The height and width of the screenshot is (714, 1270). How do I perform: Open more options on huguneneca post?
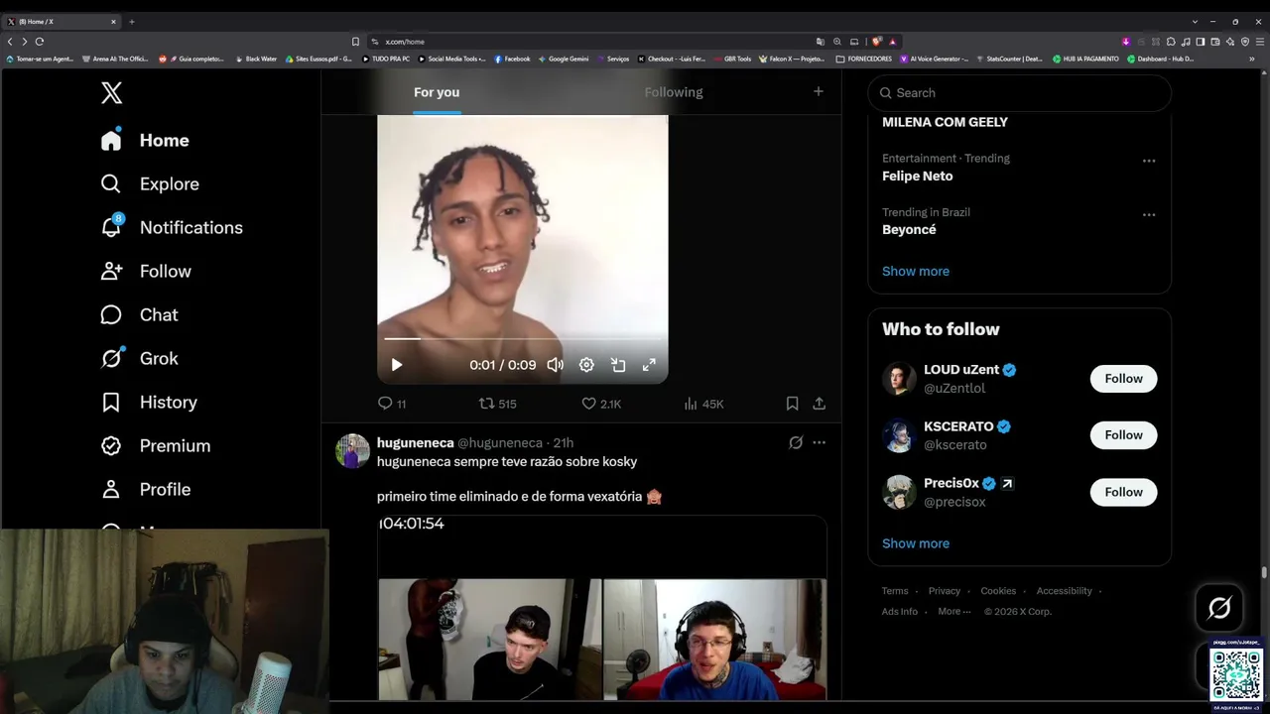click(x=819, y=443)
